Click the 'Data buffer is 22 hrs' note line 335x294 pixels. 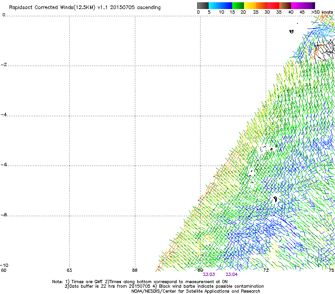(164, 286)
